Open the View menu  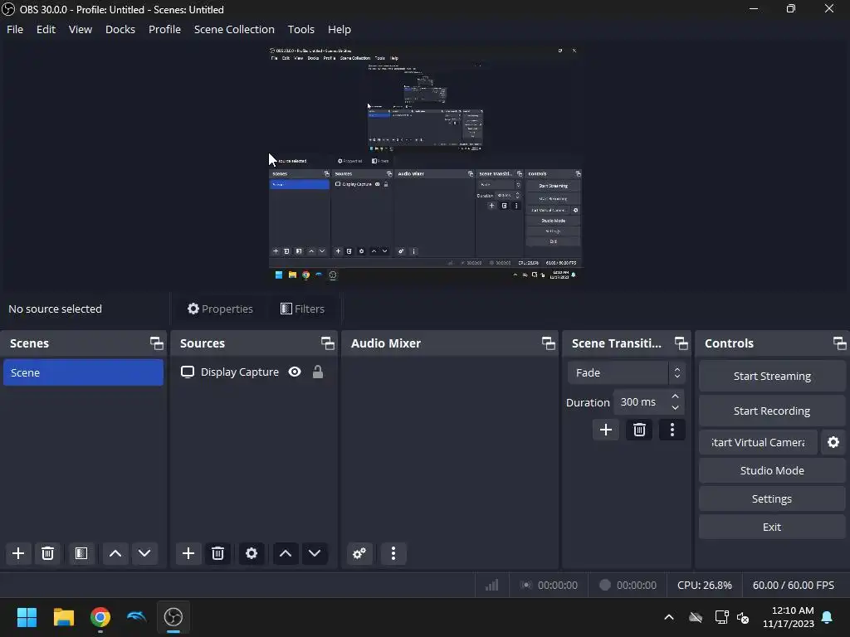81,29
